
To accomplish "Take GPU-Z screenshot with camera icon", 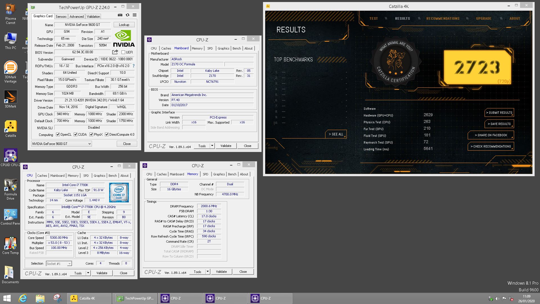I will pyautogui.click(x=120, y=15).
